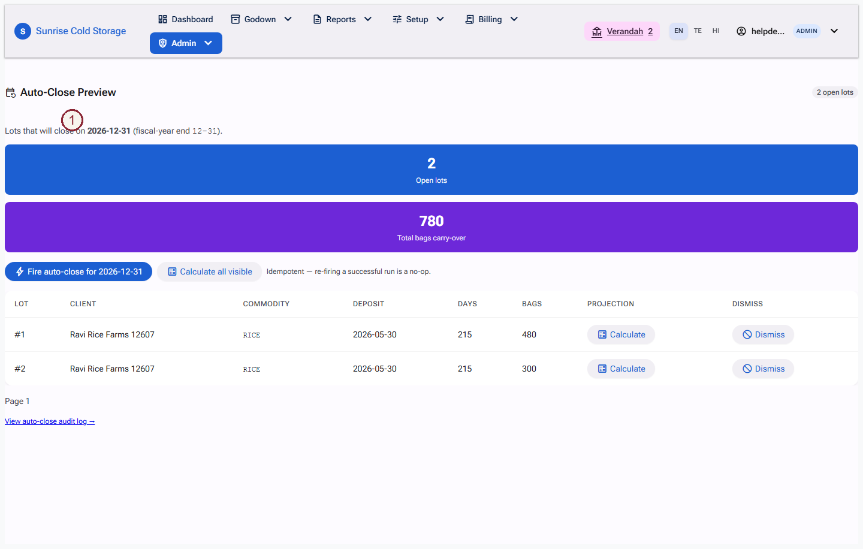863x549 pixels.
Task: Click the Auto-Close Preview calendar icon
Action: tap(10, 92)
